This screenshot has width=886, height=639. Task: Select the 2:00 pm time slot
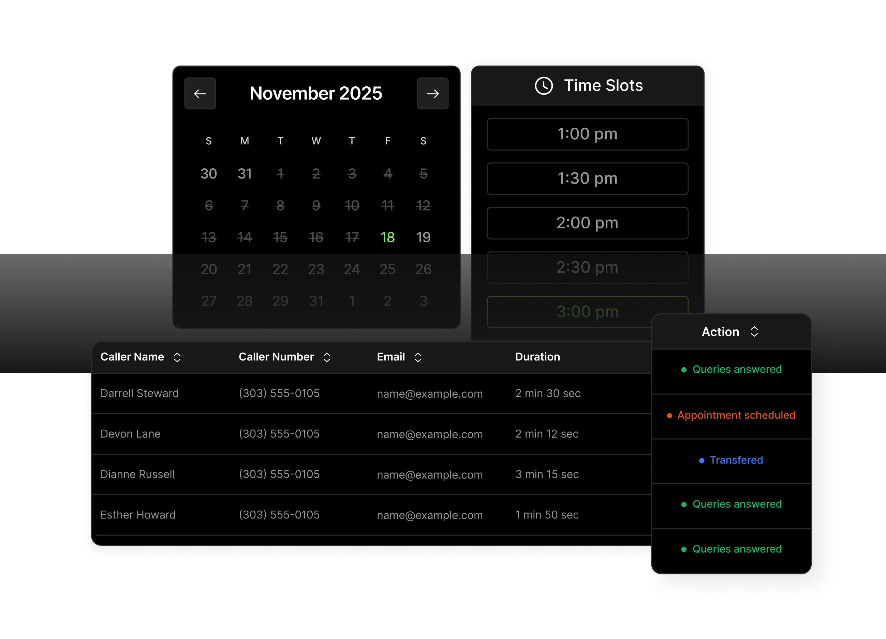(588, 223)
